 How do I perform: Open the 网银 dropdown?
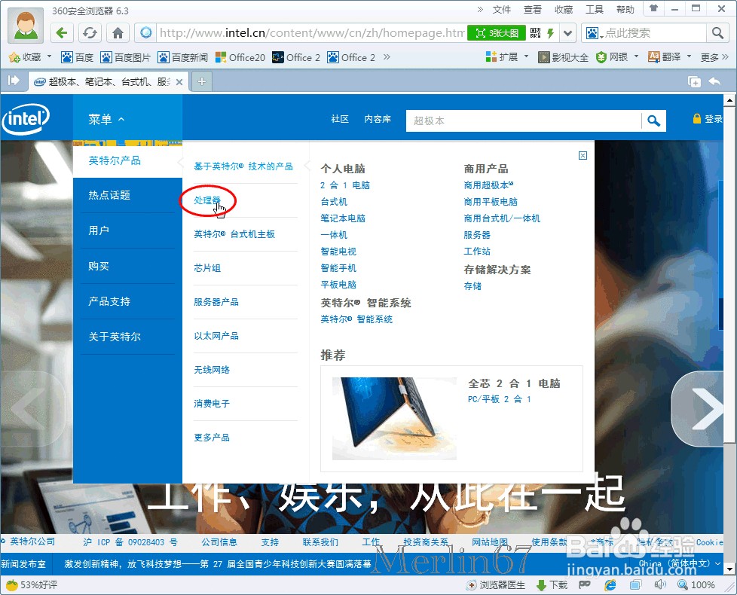617,57
